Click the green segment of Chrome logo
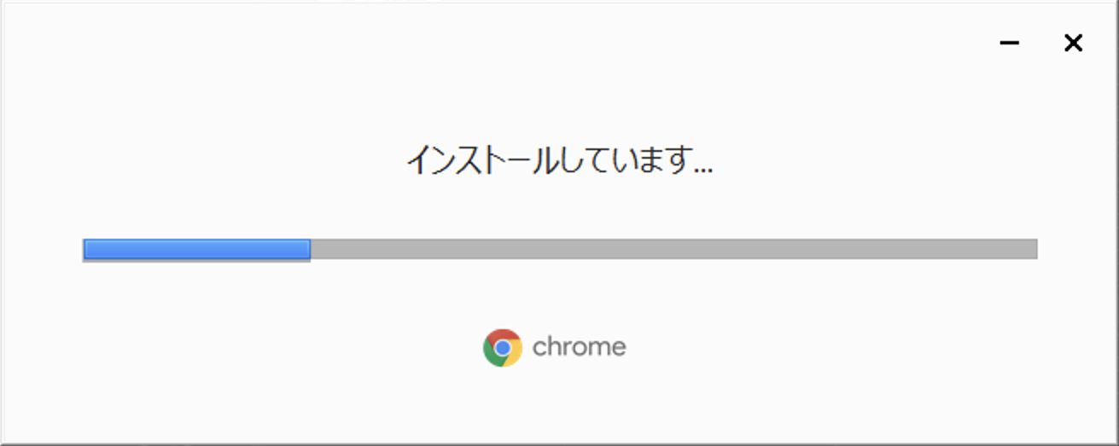 tap(491, 355)
